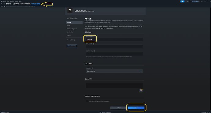Click the Friends & Chat icon
Image resolution: width=211 pixels, height=113 pixels.
[209, 112]
